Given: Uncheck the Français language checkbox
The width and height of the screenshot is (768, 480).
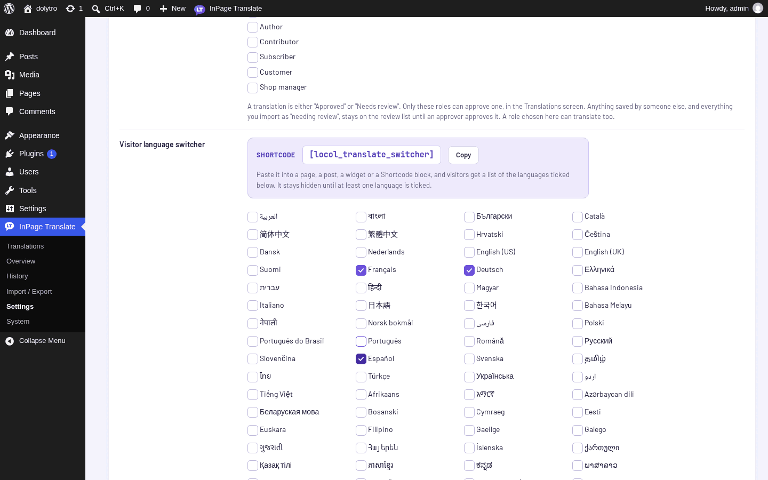Looking at the screenshot, I should click(x=361, y=270).
